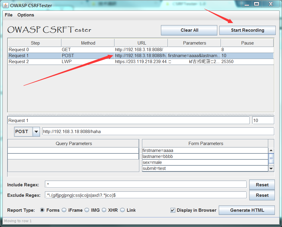Click the Method column header
This screenshot has width=282, height=227.
click(88, 43)
